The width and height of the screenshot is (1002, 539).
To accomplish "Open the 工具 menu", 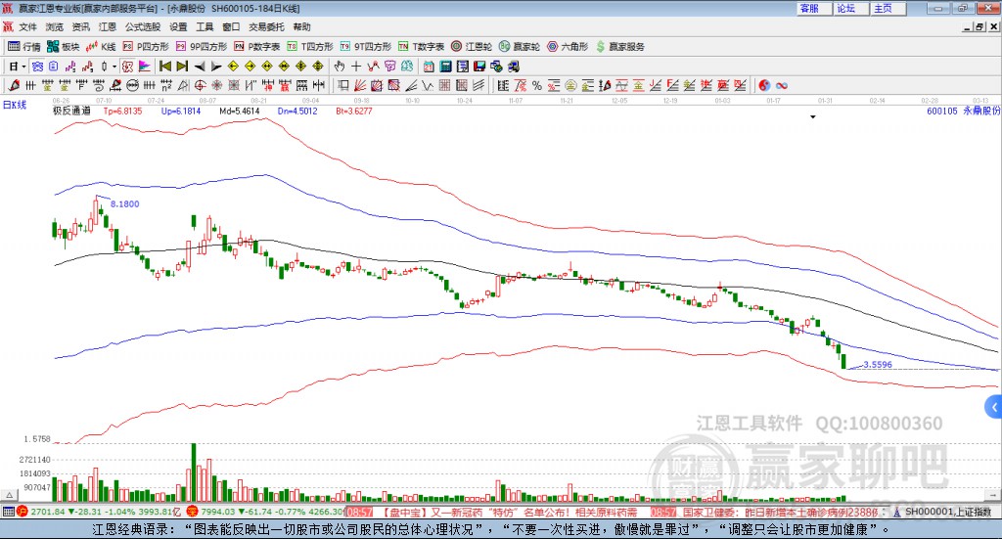I will 205,26.
